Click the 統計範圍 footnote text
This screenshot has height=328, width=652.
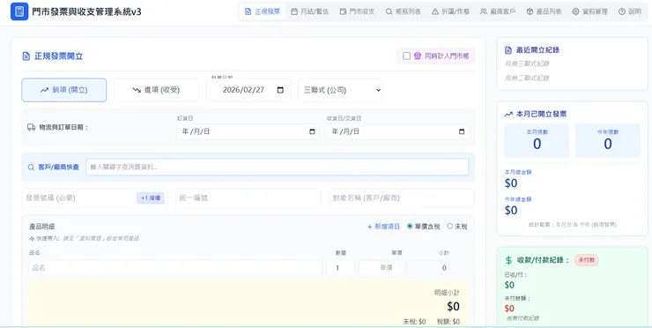(x=572, y=224)
